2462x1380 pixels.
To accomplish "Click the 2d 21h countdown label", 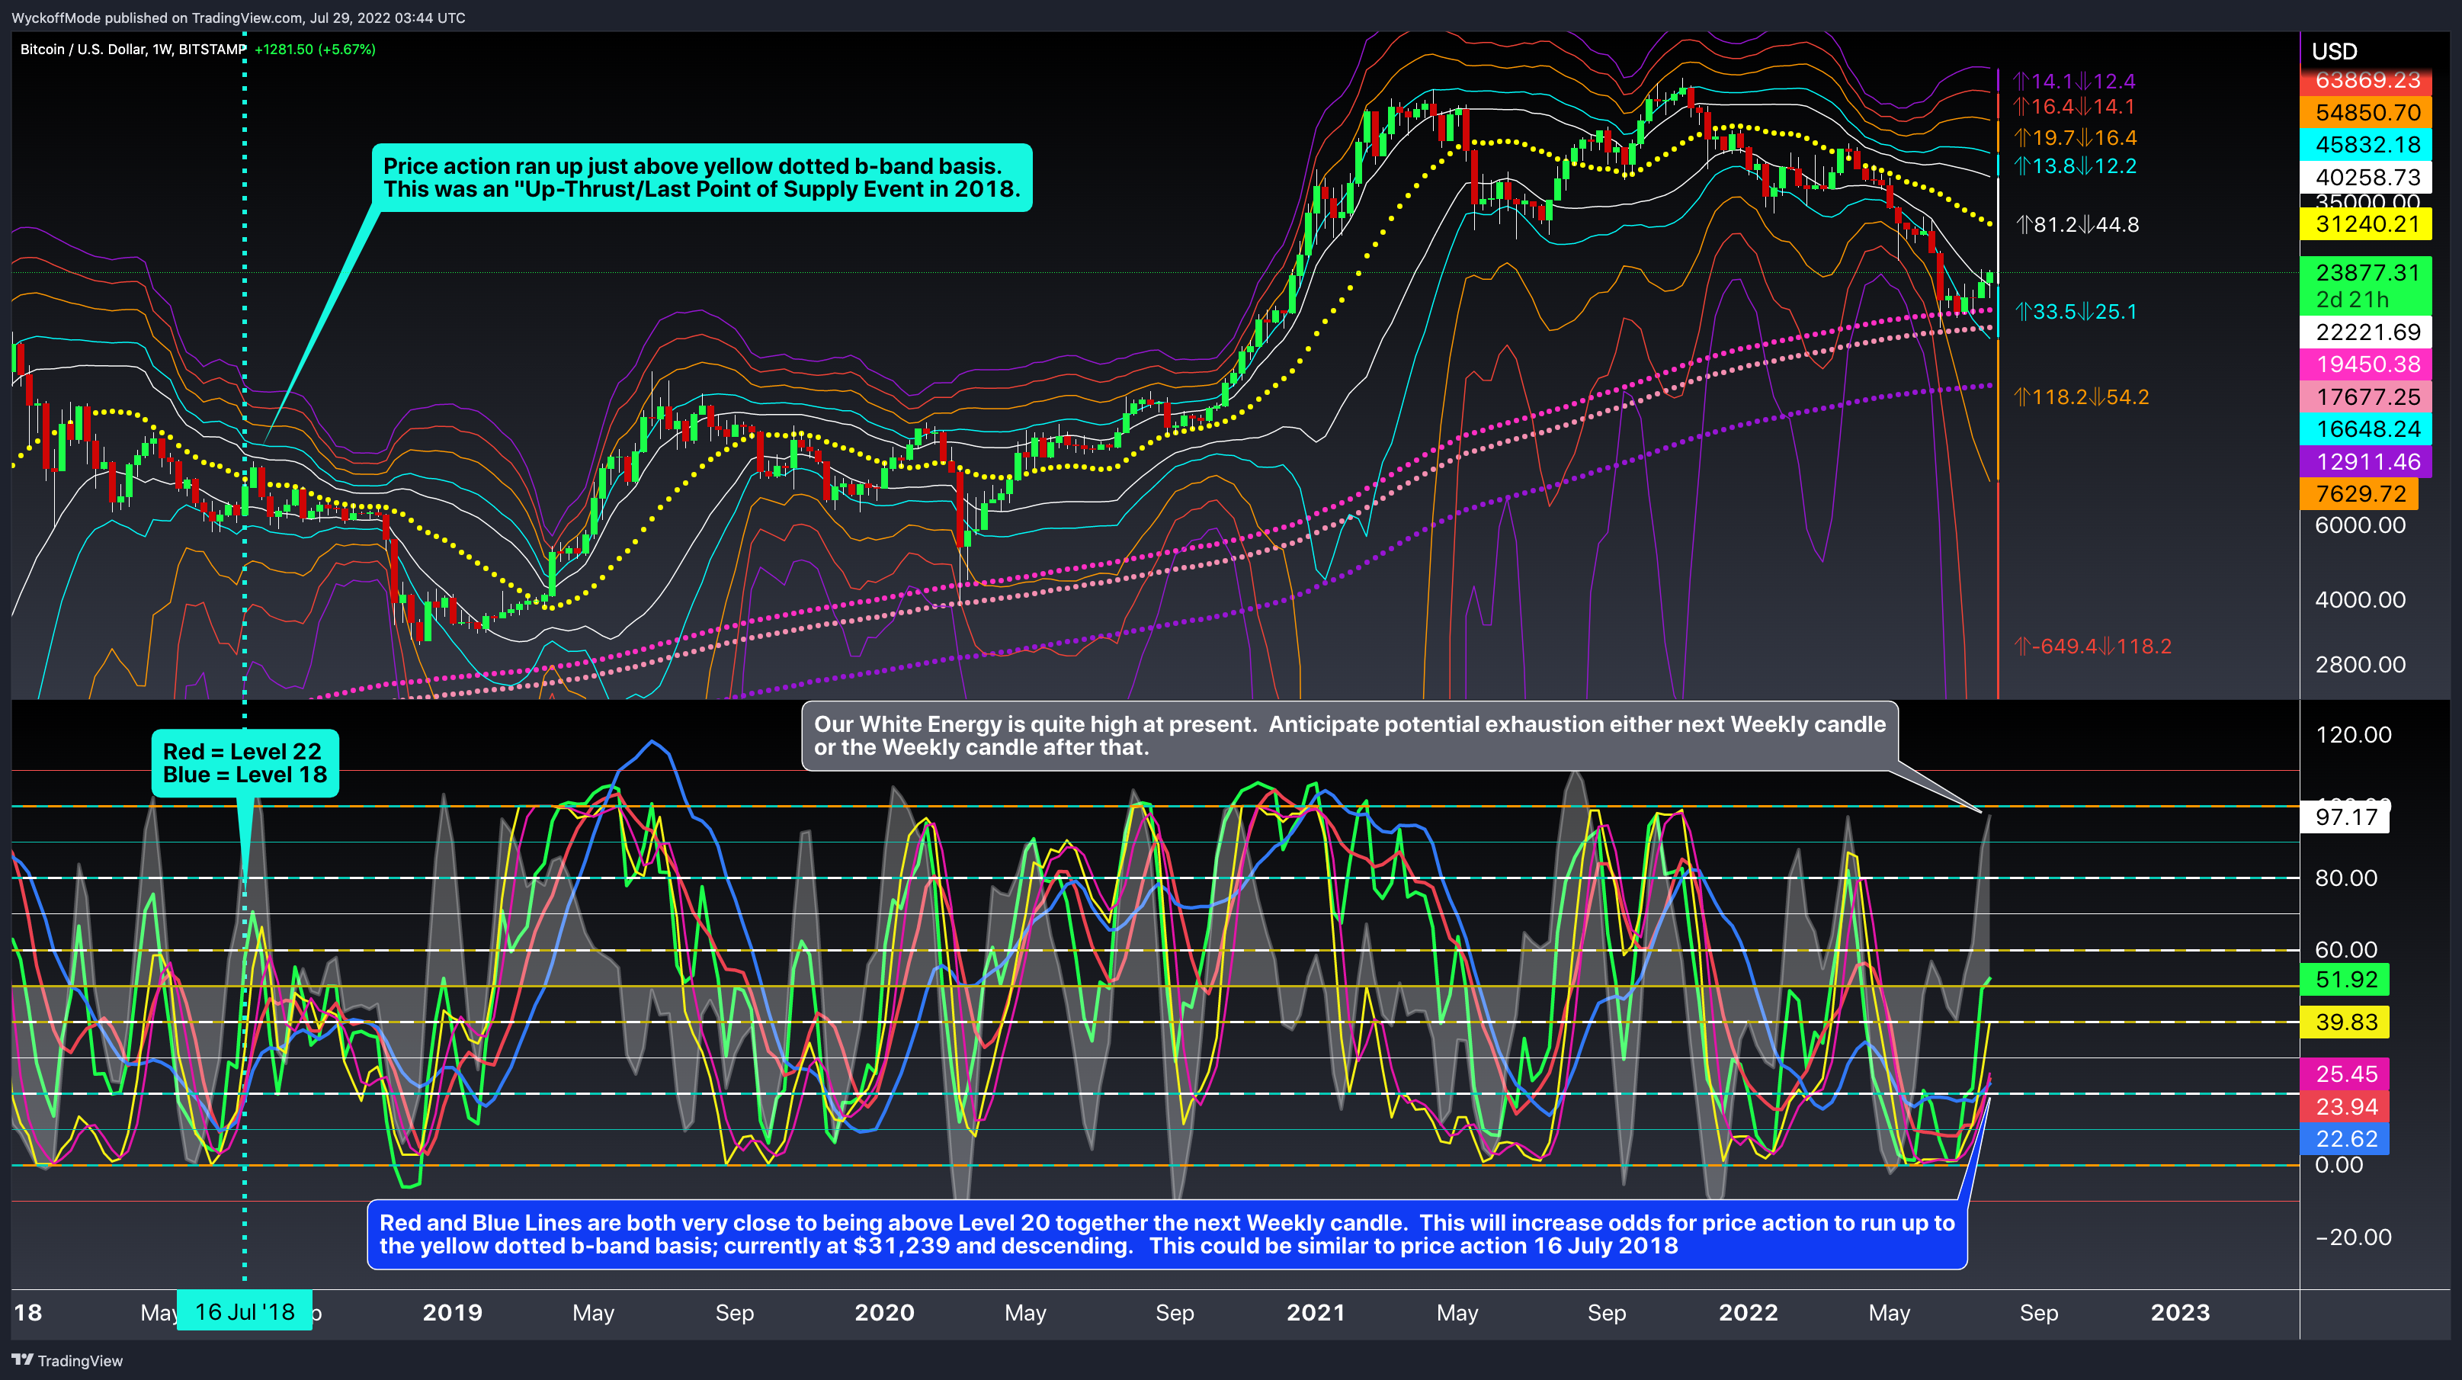I will pyautogui.click(x=2352, y=299).
